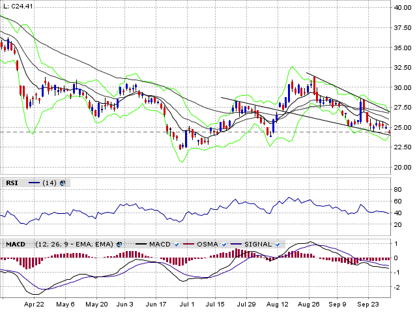Click the Aug 26 date on time axis
This screenshot has width=417, height=313.
coord(307,304)
